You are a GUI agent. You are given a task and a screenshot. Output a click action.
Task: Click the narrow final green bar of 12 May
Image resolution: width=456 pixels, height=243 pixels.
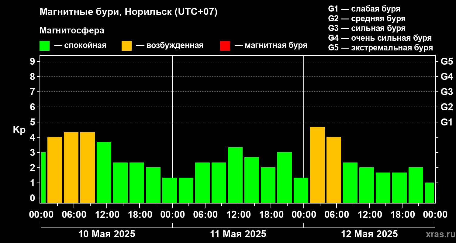430,193
